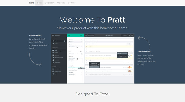Open the Description navigation item
The image size is (185, 102).
(x=49, y=3)
